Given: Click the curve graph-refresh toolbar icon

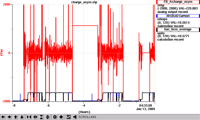Looking at the screenshot, I should [x=68, y=117].
